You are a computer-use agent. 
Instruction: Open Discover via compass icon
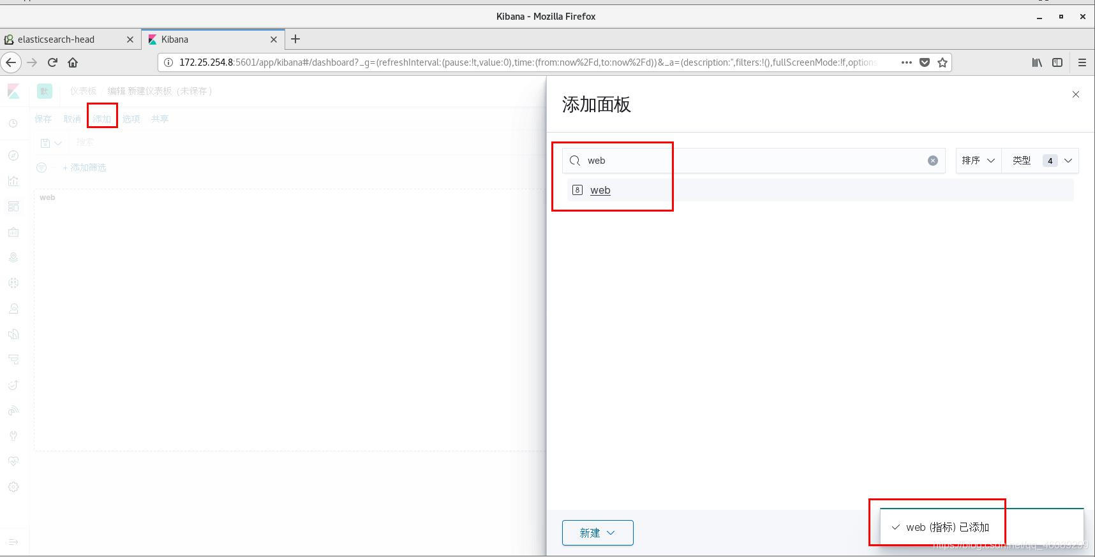pyautogui.click(x=13, y=156)
